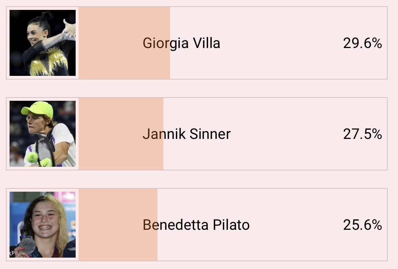
Task: Open the photo in Jannik Sinner's row
Action: coord(43,134)
